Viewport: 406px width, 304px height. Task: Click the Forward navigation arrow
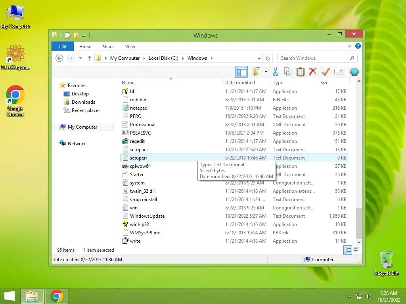tap(71, 58)
